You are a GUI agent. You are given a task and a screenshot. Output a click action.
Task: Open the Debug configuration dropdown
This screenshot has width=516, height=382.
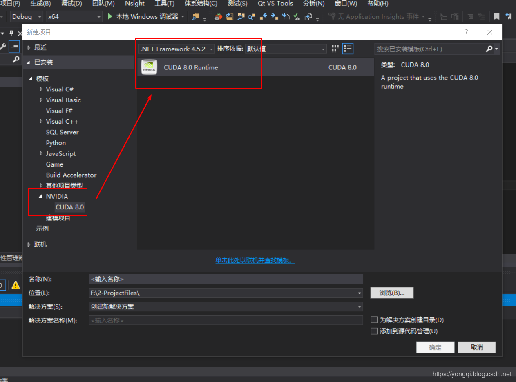[27, 17]
